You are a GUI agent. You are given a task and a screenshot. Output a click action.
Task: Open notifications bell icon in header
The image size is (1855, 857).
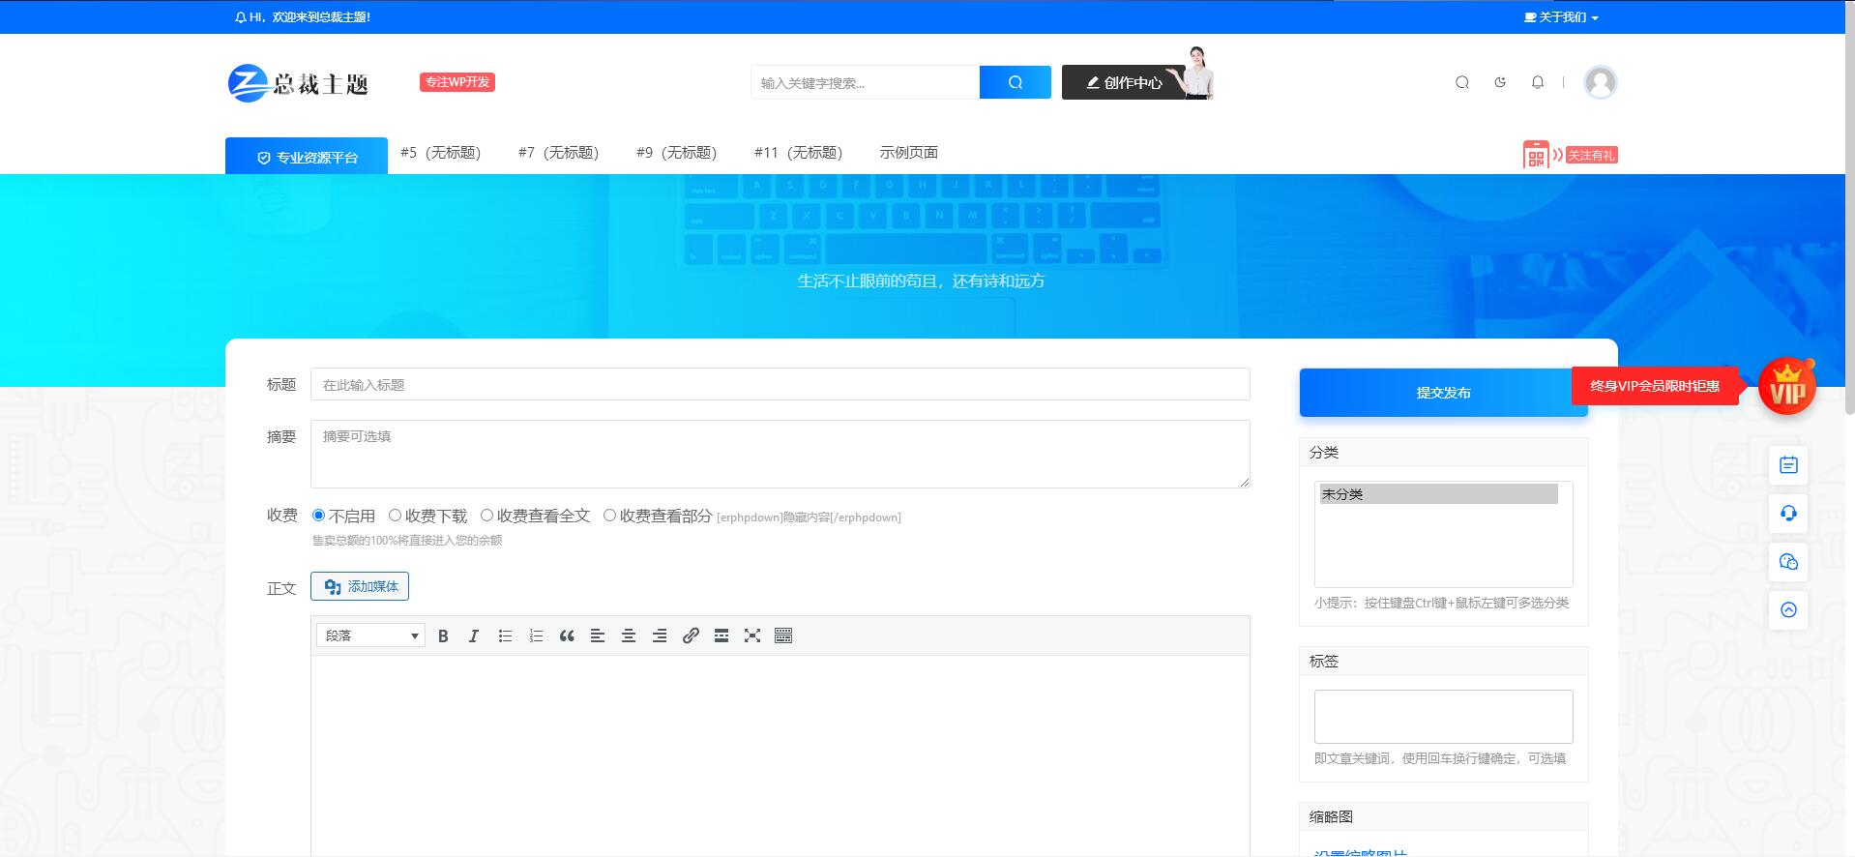[1538, 82]
